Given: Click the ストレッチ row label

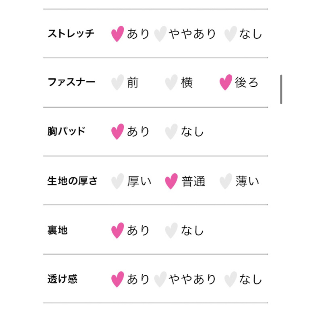Looking at the screenshot, I should point(71,33).
